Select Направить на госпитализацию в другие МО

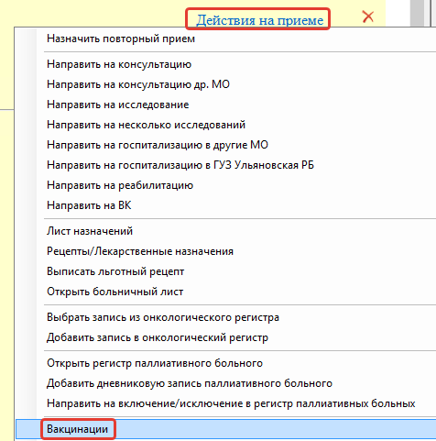(x=226, y=145)
